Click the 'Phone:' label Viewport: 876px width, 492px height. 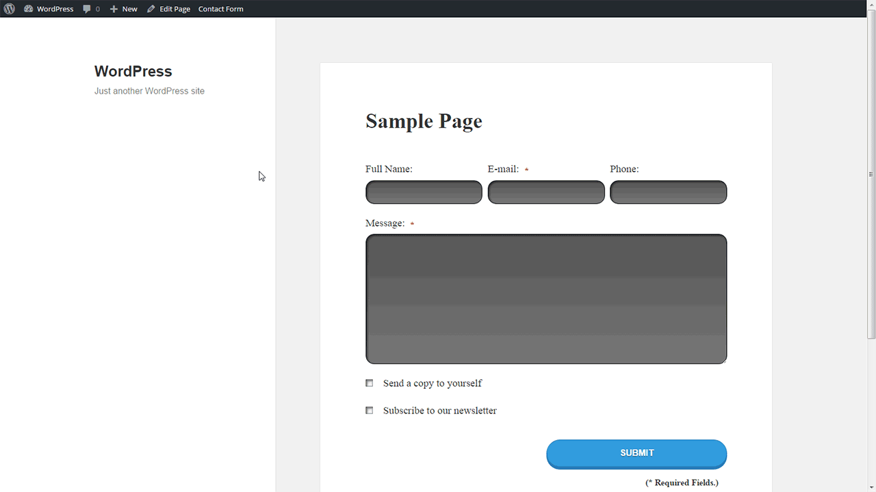pyautogui.click(x=624, y=169)
